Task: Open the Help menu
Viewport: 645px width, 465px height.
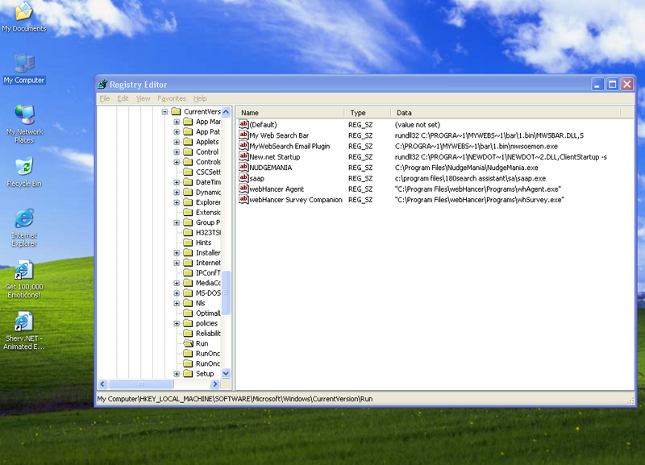Action: pyautogui.click(x=200, y=98)
